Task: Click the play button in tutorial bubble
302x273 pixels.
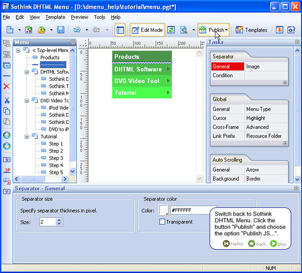Action: point(278,243)
